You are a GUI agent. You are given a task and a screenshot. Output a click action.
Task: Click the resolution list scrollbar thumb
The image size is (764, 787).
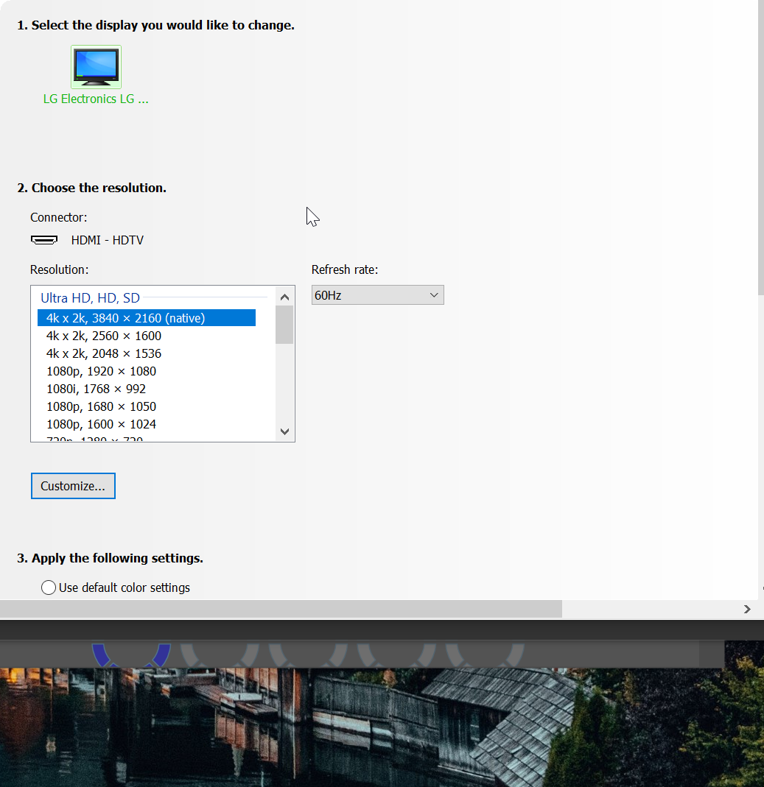pos(284,325)
